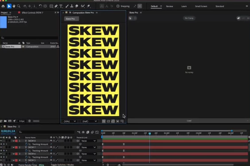Click current time 0;00;01;14 display

[x=8, y=131]
